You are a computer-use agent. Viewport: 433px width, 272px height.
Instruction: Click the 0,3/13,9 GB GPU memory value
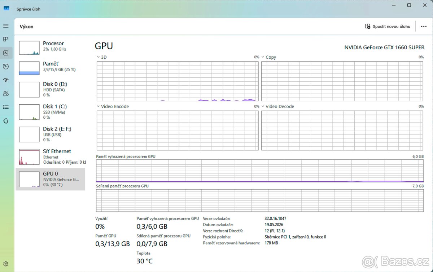(113, 244)
